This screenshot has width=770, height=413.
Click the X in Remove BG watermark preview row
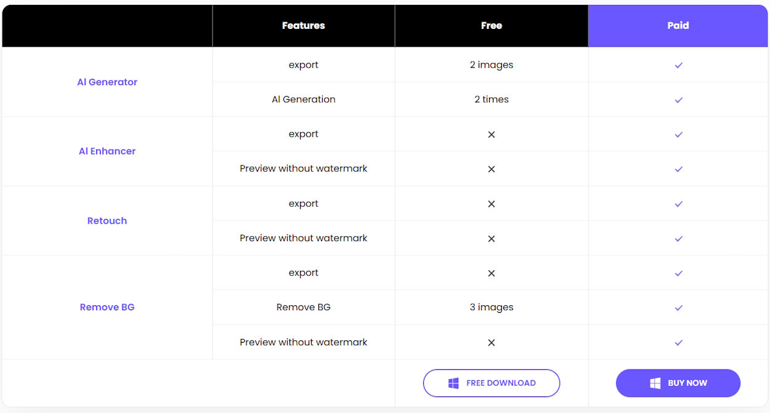coord(492,342)
